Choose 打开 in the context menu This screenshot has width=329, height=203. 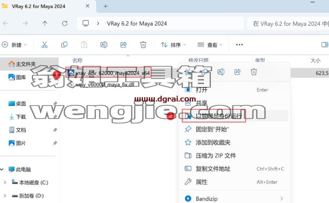pyautogui.click(x=234, y=90)
